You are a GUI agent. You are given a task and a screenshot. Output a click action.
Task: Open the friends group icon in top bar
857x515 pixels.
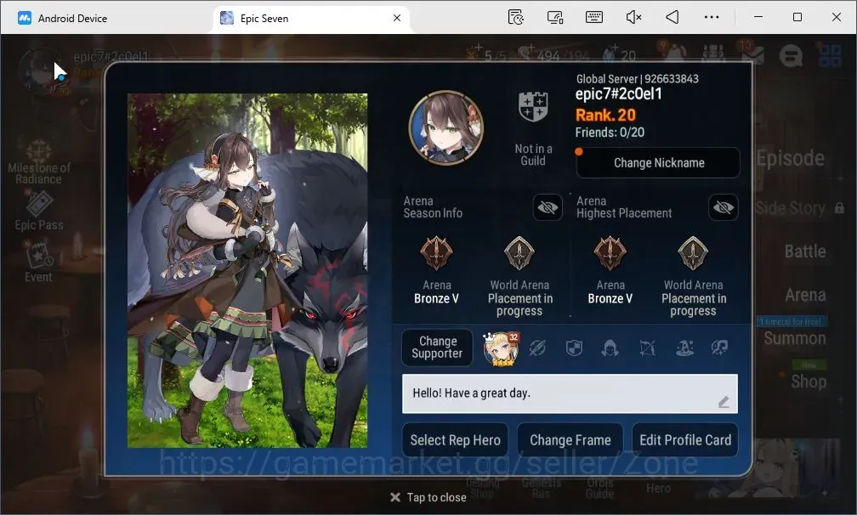click(x=713, y=54)
